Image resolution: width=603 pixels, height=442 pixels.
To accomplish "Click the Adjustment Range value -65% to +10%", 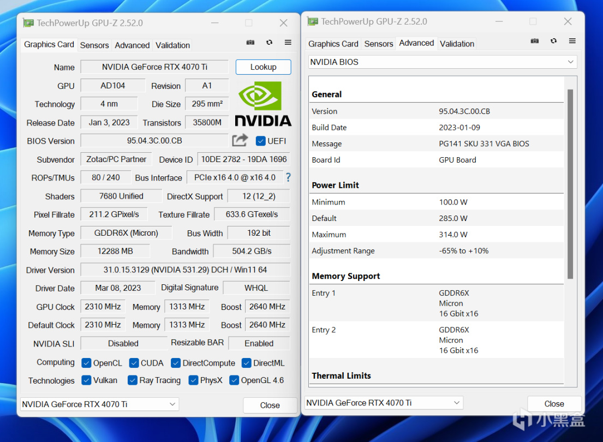I will 464,251.
